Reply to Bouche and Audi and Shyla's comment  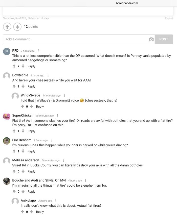(31, 191)
